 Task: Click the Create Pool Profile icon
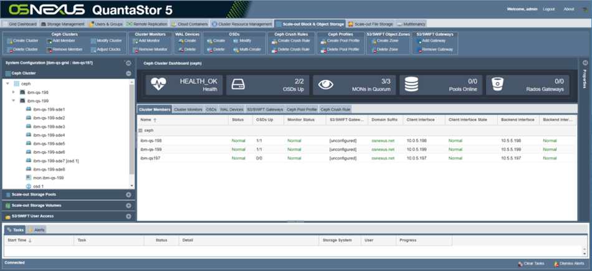[323, 40]
